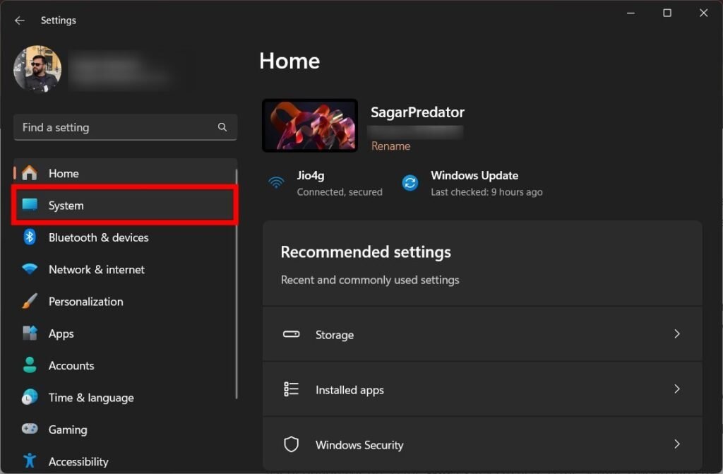Close the Settings window

[704, 13]
